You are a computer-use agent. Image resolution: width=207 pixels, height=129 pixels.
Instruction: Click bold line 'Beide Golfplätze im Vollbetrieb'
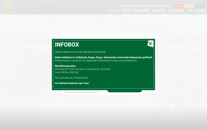click(103, 57)
